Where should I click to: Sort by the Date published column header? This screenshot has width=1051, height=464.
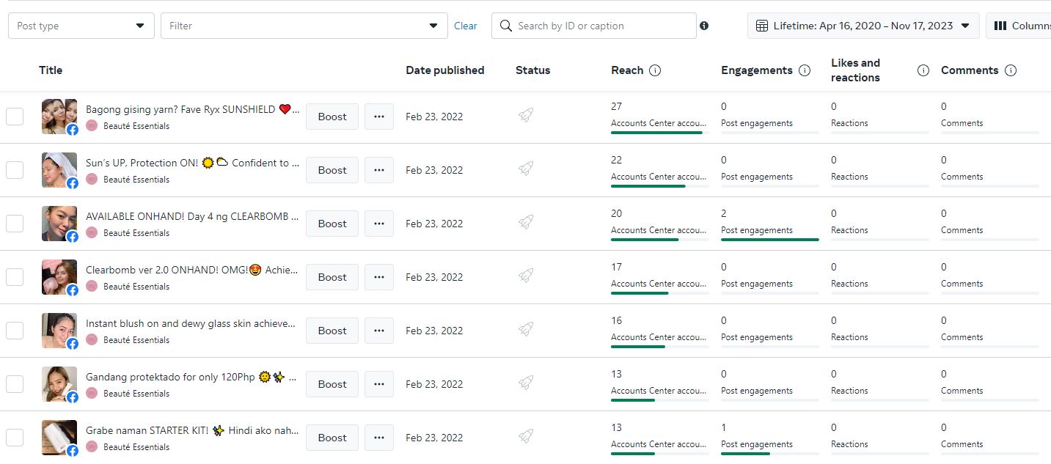(444, 70)
